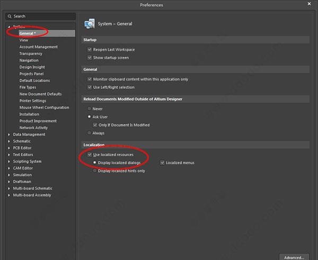Open Design Insight page
318x260 pixels.
pos(32,67)
